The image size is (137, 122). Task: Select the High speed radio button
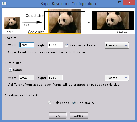pyautogui.click(x=50, y=103)
